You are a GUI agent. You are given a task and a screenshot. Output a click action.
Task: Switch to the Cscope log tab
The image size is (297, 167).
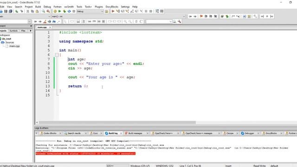point(230,133)
